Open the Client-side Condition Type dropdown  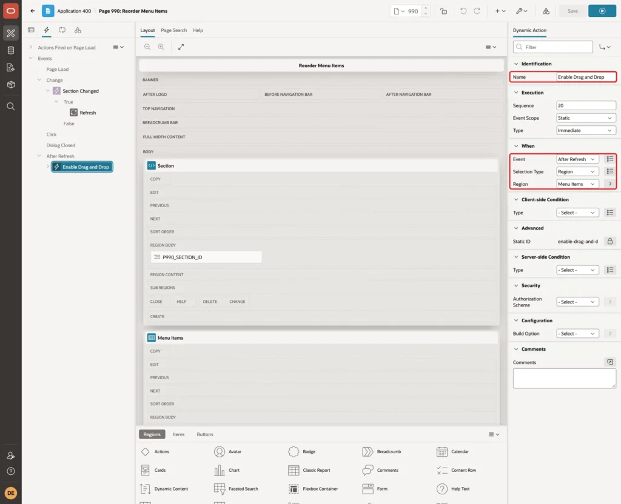[577, 213]
